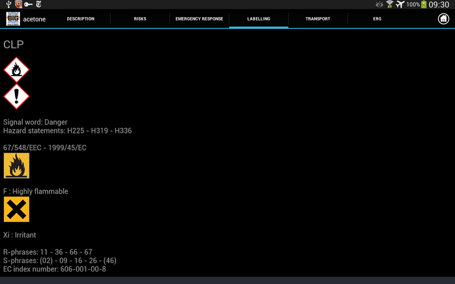Tap 'Signal word: Danger' line
Screen dimensions: 455x284
(35, 122)
